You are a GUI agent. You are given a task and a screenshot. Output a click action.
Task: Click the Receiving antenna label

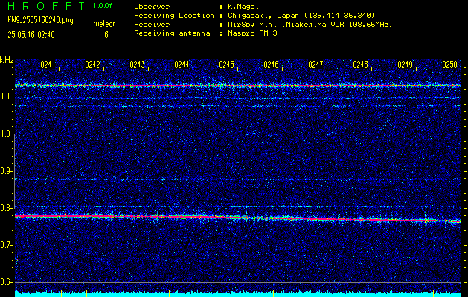pos(172,33)
